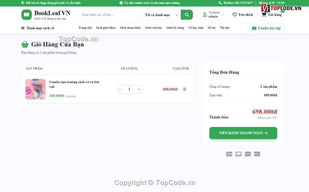
Task: Click the 349.000đ price text
Action: pyautogui.click(x=57, y=96)
